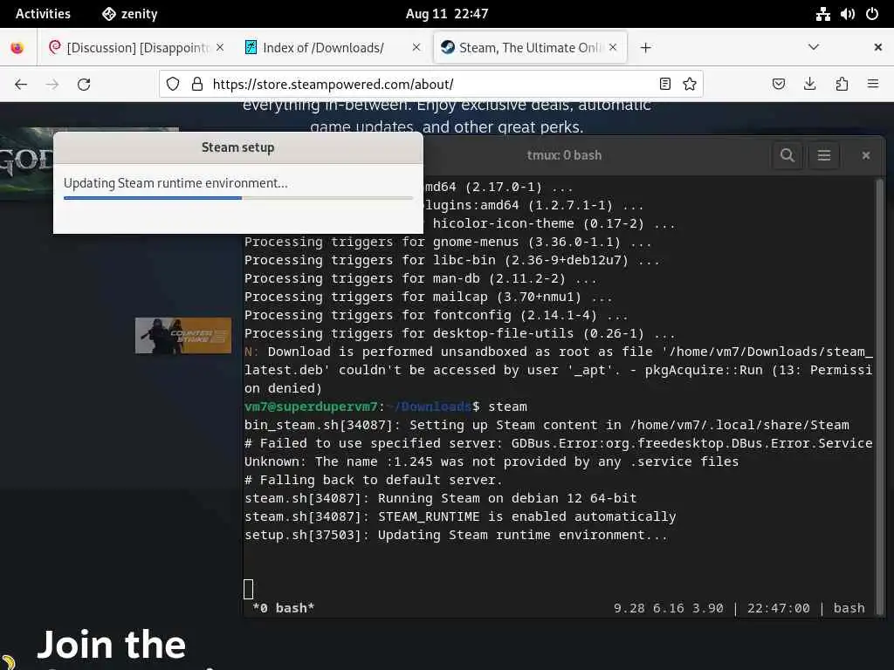This screenshot has height=670, width=894.
Task: Click the tmux load averages '9.28 6.16 3.90'
Action: (x=668, y=608)
